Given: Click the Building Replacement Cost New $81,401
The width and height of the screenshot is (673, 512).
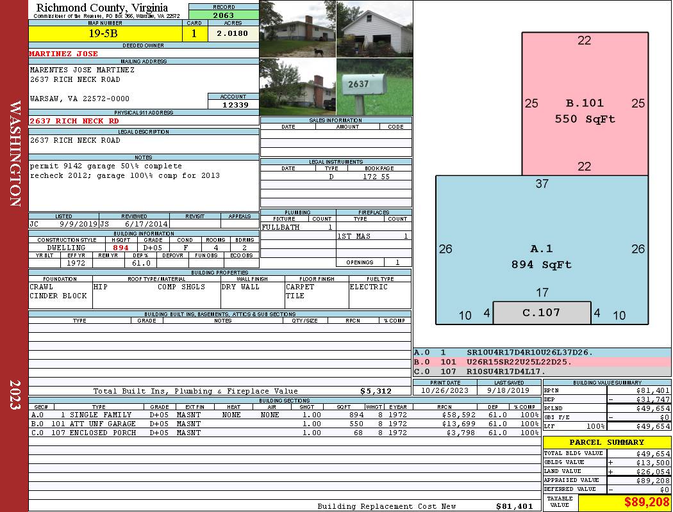Looking at the screenshot, I should (514, 506).
